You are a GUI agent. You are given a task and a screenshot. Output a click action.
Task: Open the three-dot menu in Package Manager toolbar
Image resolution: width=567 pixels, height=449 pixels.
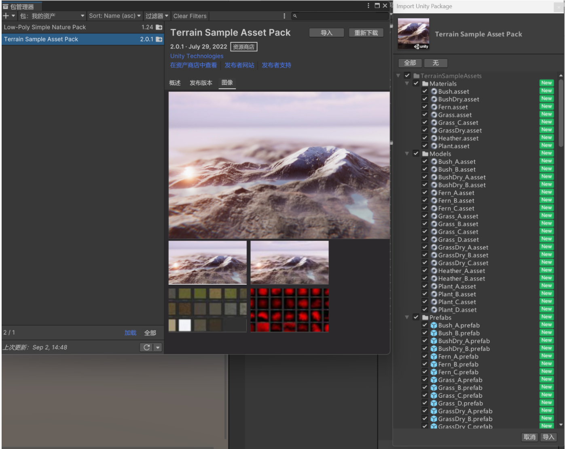pos(284,16)
